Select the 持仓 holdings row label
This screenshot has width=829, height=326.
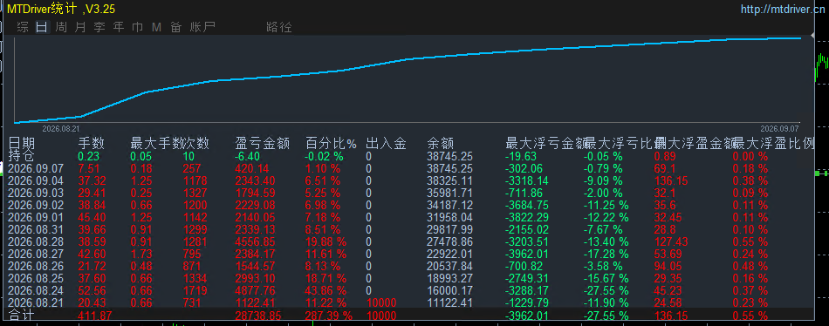[22, 156]
